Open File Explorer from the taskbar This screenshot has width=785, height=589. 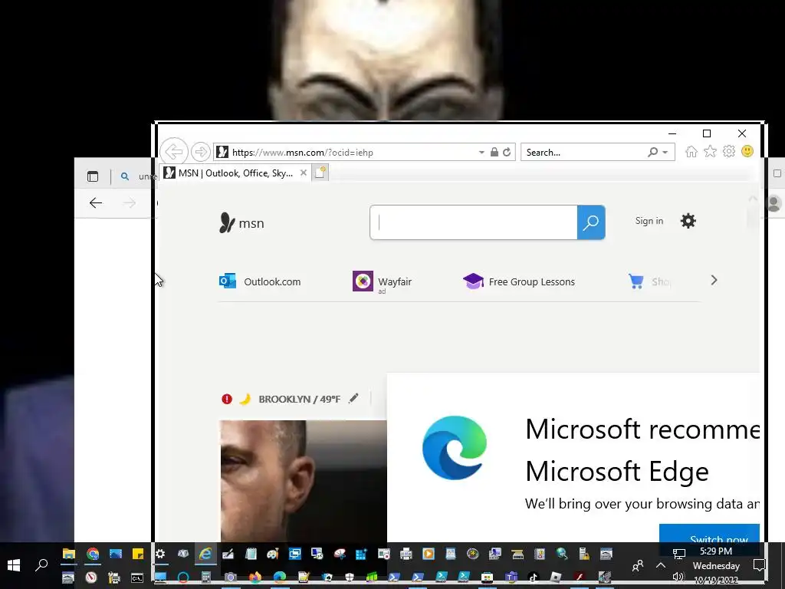coord(68,554)
